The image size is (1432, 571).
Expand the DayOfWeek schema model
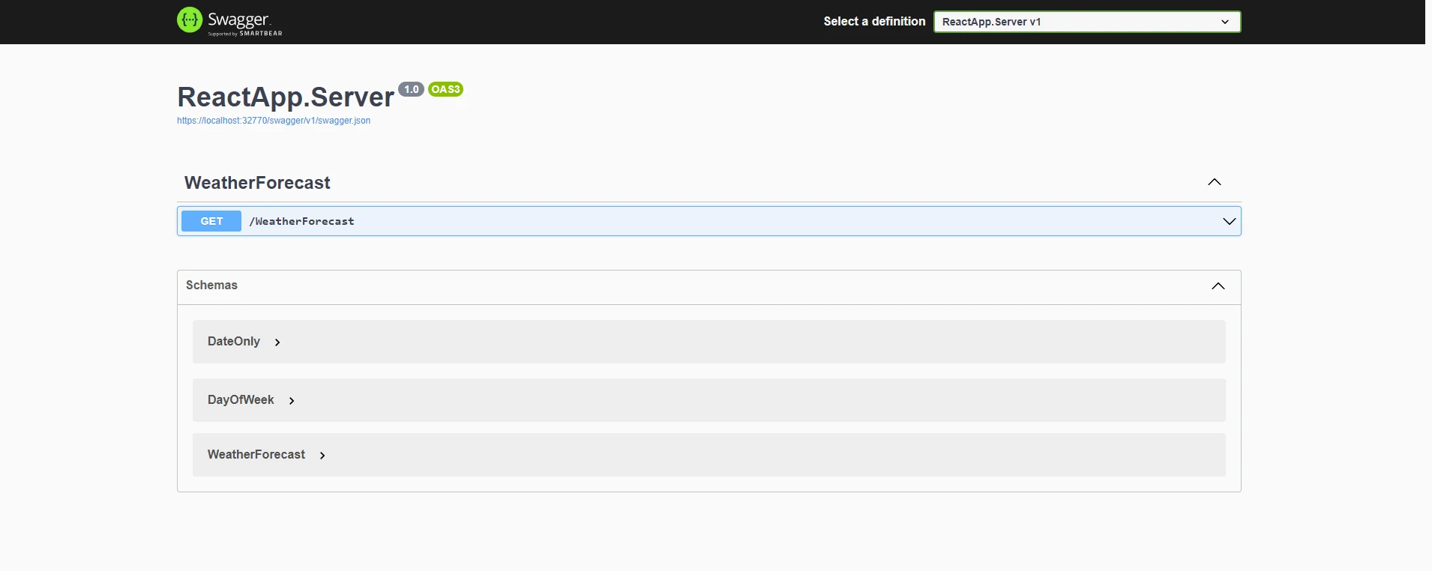[x=241, y=400]
